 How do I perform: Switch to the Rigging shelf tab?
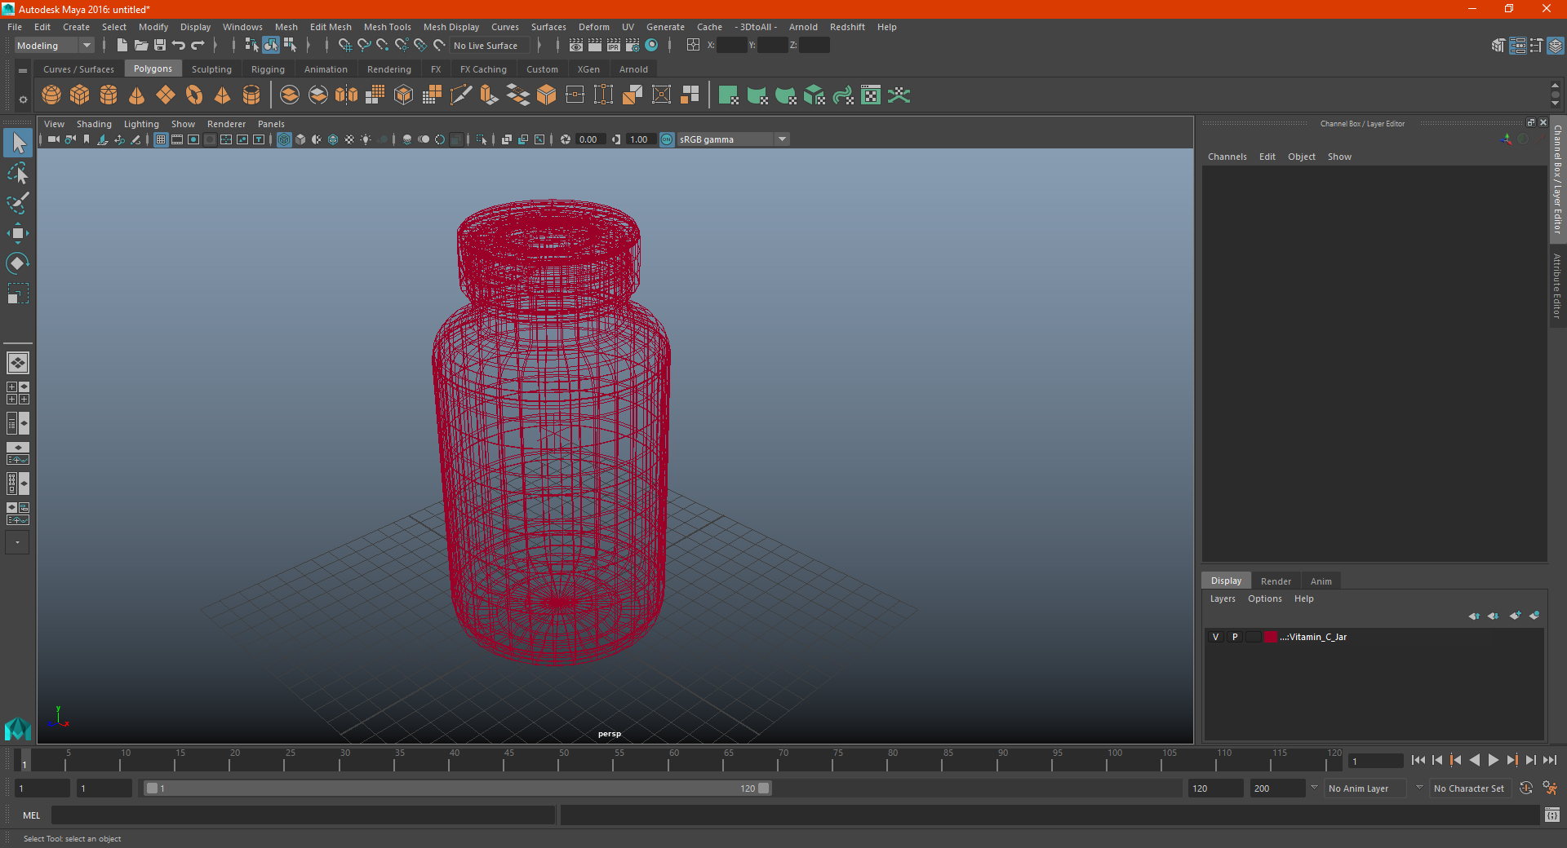tap(268, 69)
